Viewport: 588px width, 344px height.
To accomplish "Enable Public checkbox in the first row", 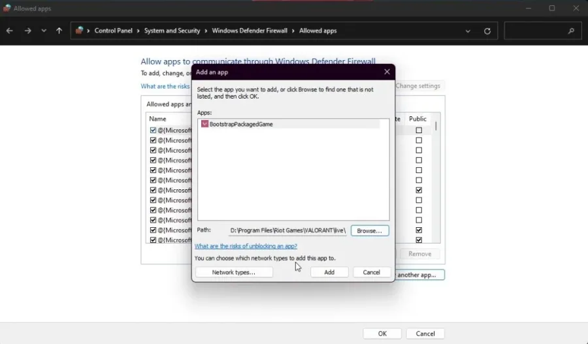I will tap(419, 130).
